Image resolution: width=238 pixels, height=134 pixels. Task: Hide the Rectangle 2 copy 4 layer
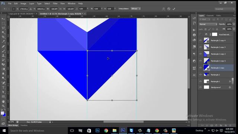point(200,41)
